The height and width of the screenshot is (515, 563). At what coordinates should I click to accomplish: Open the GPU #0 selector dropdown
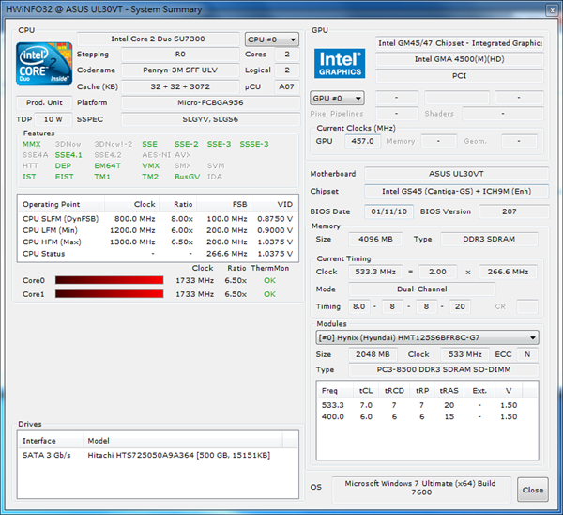coord(337,98)
